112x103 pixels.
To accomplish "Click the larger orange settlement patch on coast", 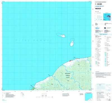I will (70, 61).
